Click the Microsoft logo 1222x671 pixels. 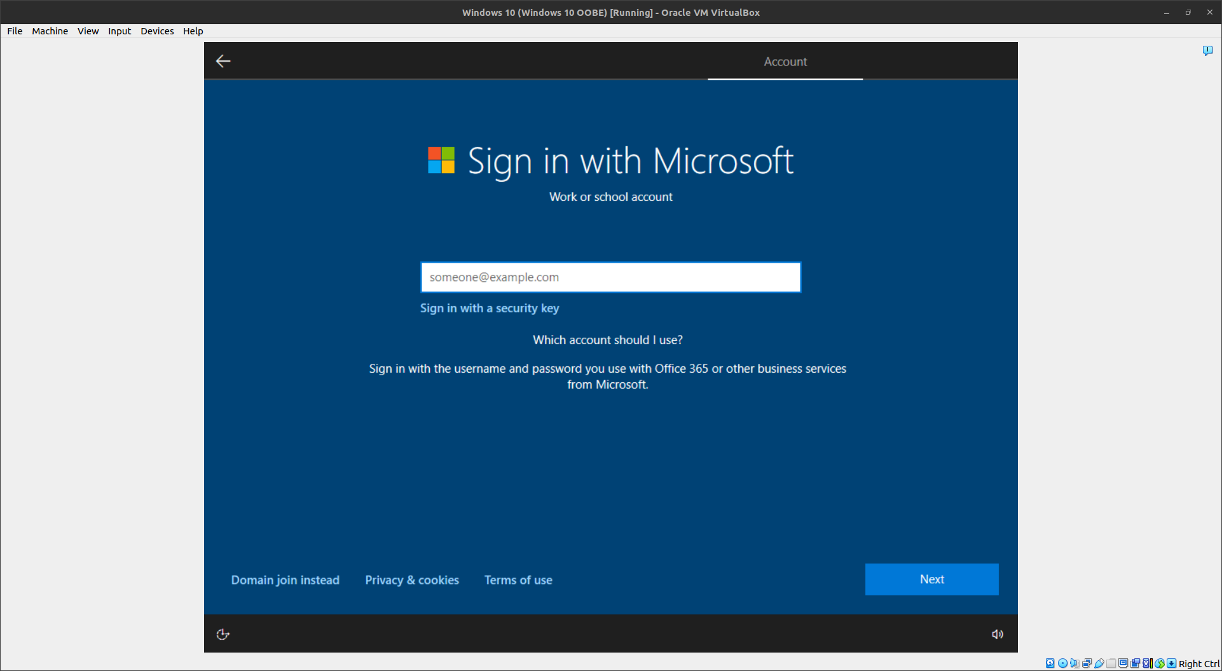pyautogui.click(x=441, y=160)
